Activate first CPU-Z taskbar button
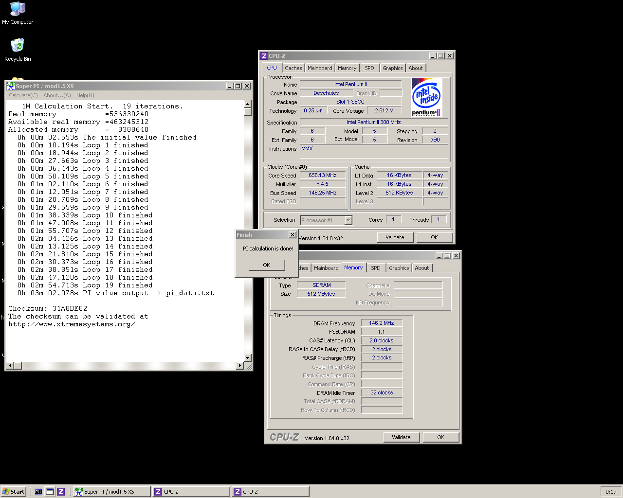 (x=191, y=492)
